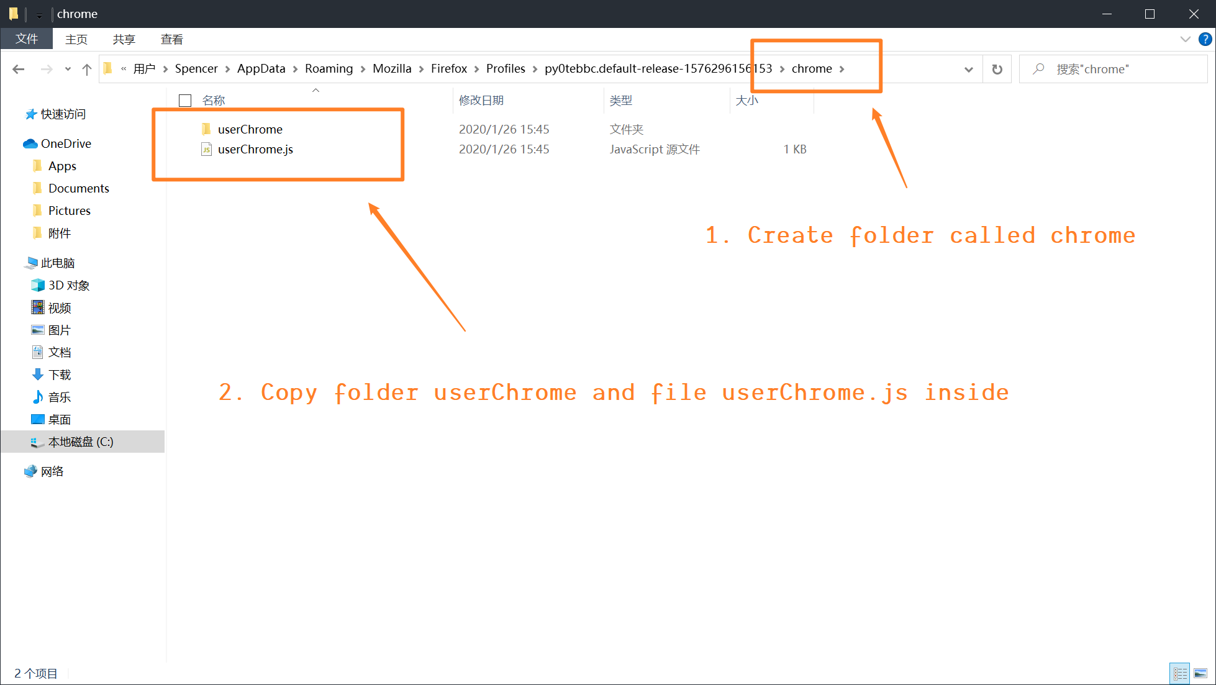Open the 查看 ribbon tab

[171, 39]
